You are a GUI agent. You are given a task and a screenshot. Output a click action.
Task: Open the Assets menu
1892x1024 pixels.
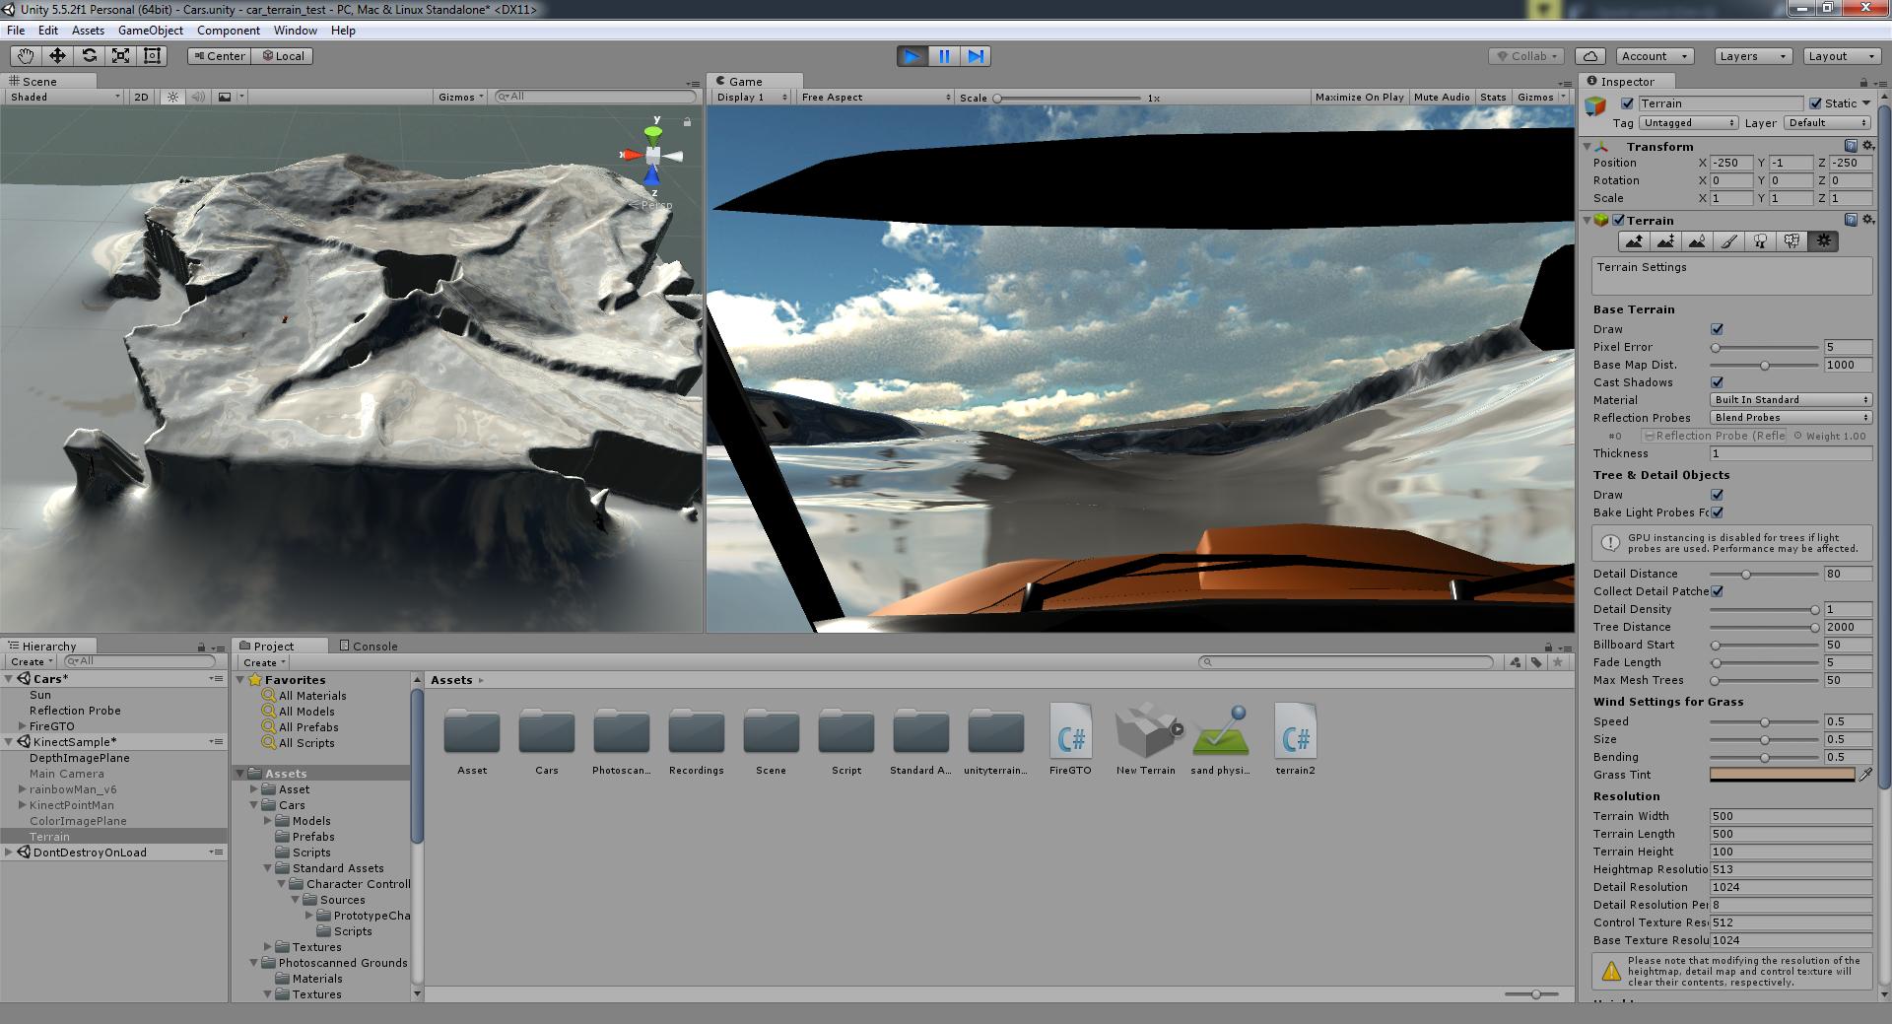(x=88, y=31)
